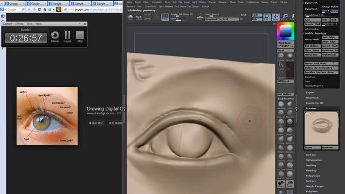The width and height of the screenshot is (345, 194).
Task: Toggle DynaMesh Project option
Action: pos(334,11)
